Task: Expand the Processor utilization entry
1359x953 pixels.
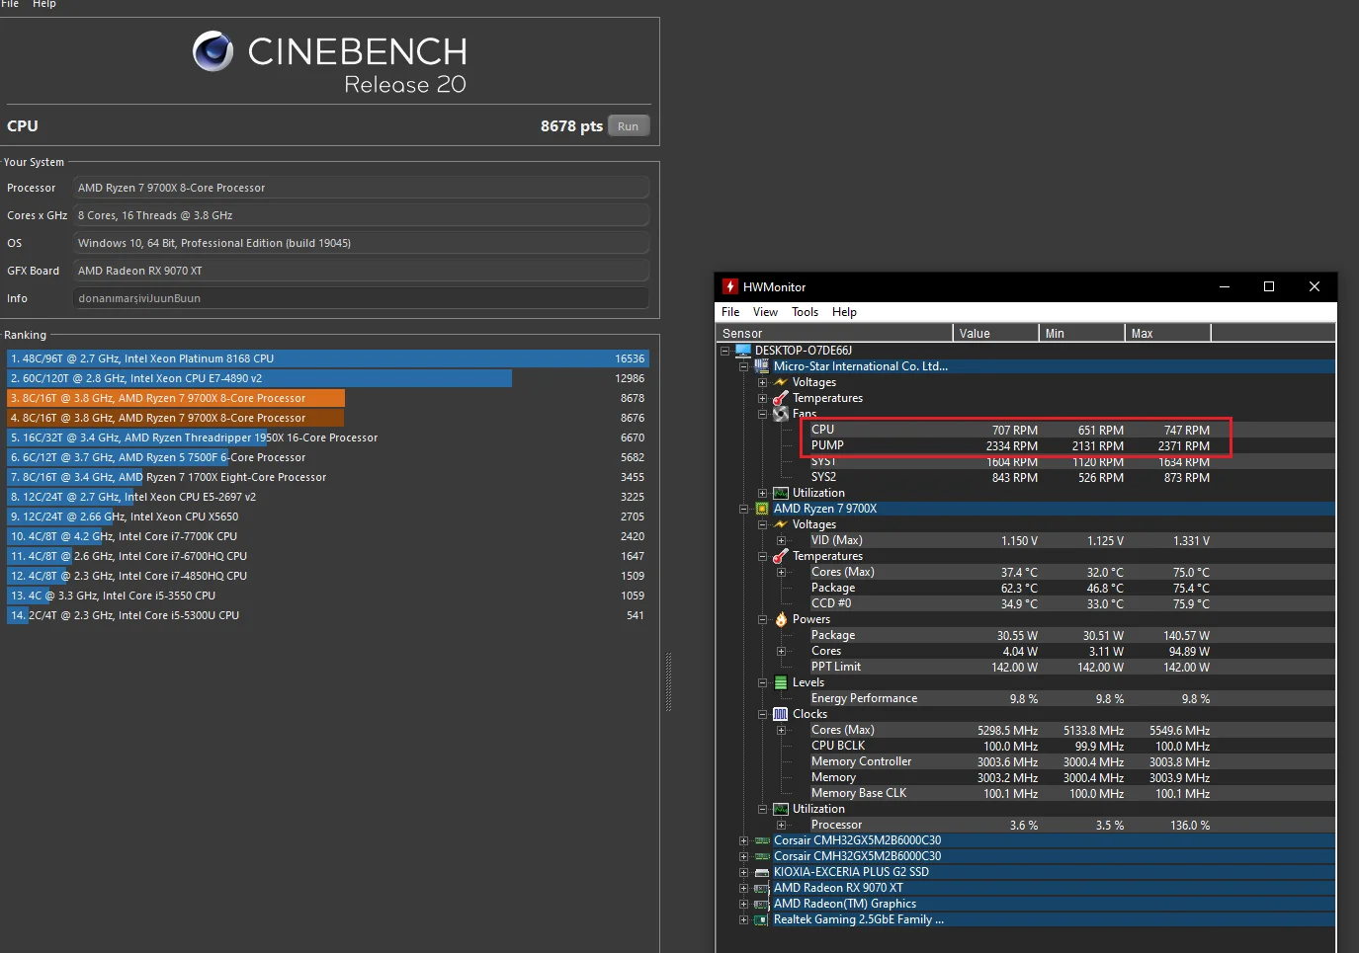Action: coord(781,825)
